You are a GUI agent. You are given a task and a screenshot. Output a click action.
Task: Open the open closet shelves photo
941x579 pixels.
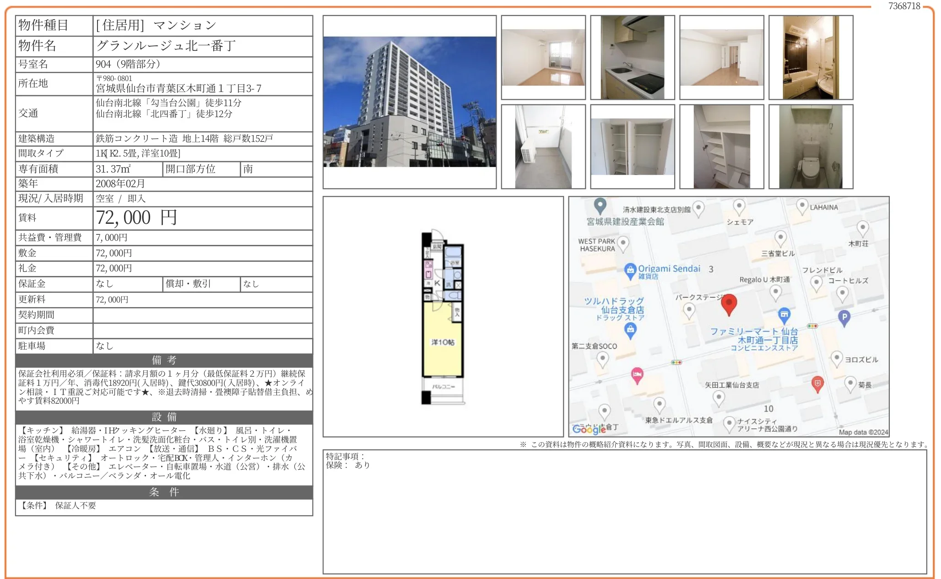(632, 146)
